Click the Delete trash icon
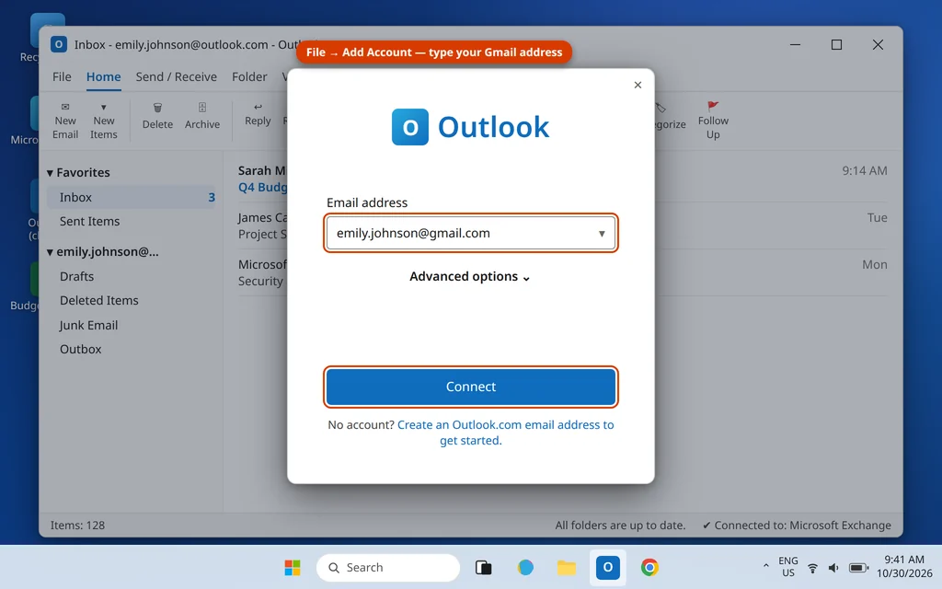Screen dimensions: 942x589 point(157,108)
